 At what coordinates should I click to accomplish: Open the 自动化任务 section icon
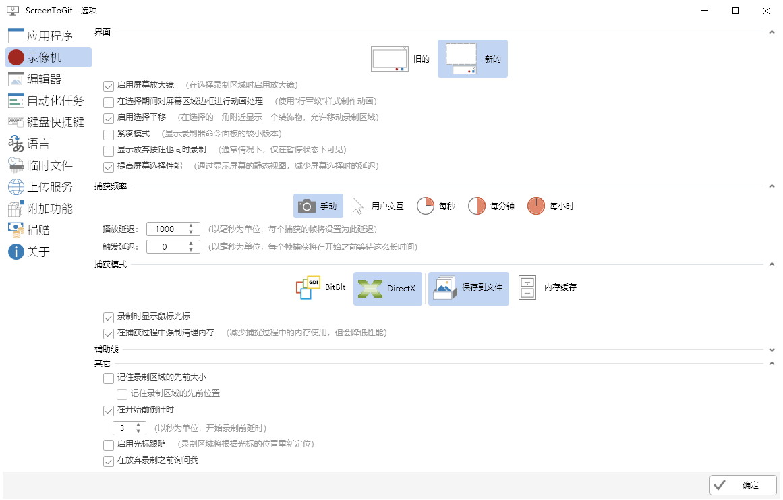coord(16,101)
